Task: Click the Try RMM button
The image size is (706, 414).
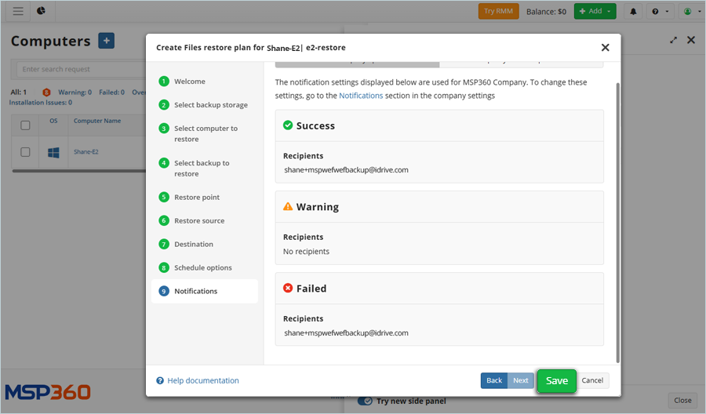Action: (499, 12)
